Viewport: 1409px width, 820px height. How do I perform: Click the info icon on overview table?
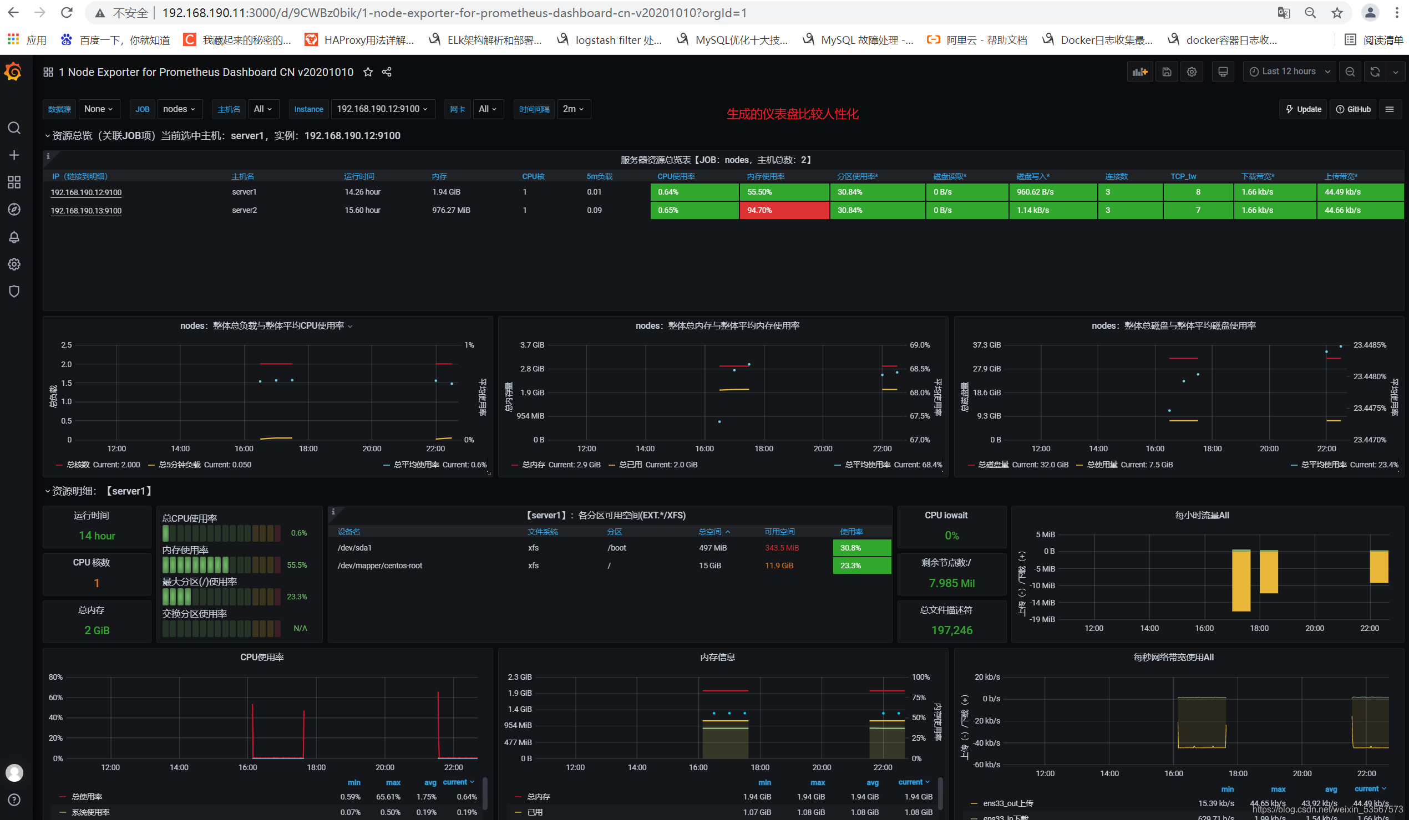click(48, 156)
